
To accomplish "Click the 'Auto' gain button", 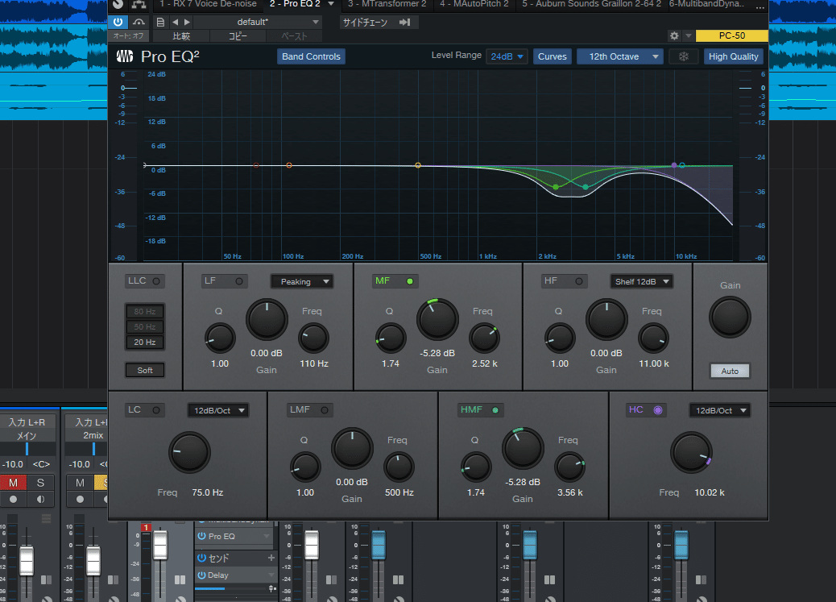I will coord(730,371).
